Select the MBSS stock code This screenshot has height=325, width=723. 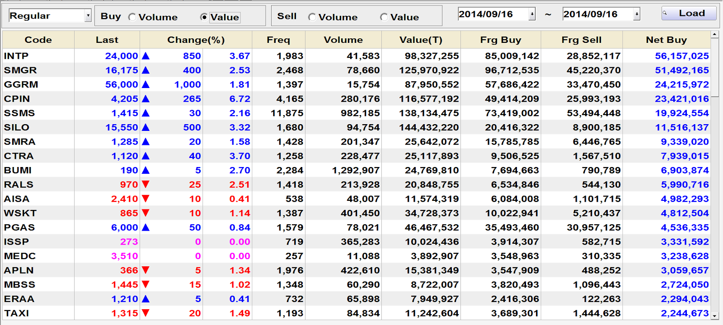19,285
